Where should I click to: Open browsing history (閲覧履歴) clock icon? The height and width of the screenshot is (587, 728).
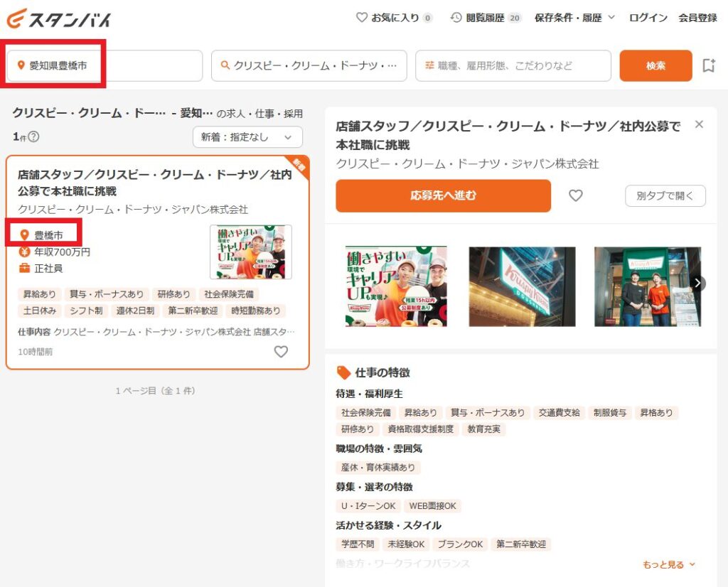tap(456, 18)
